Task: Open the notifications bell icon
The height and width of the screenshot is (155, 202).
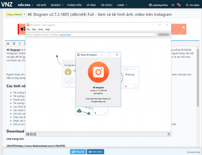Action: click(x=179, y=5)
